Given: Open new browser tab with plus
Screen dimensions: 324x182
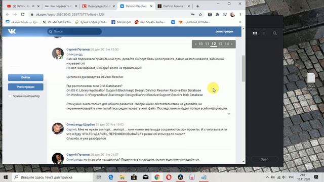Looking at the screenshot, I should click(x=197, y=6).
